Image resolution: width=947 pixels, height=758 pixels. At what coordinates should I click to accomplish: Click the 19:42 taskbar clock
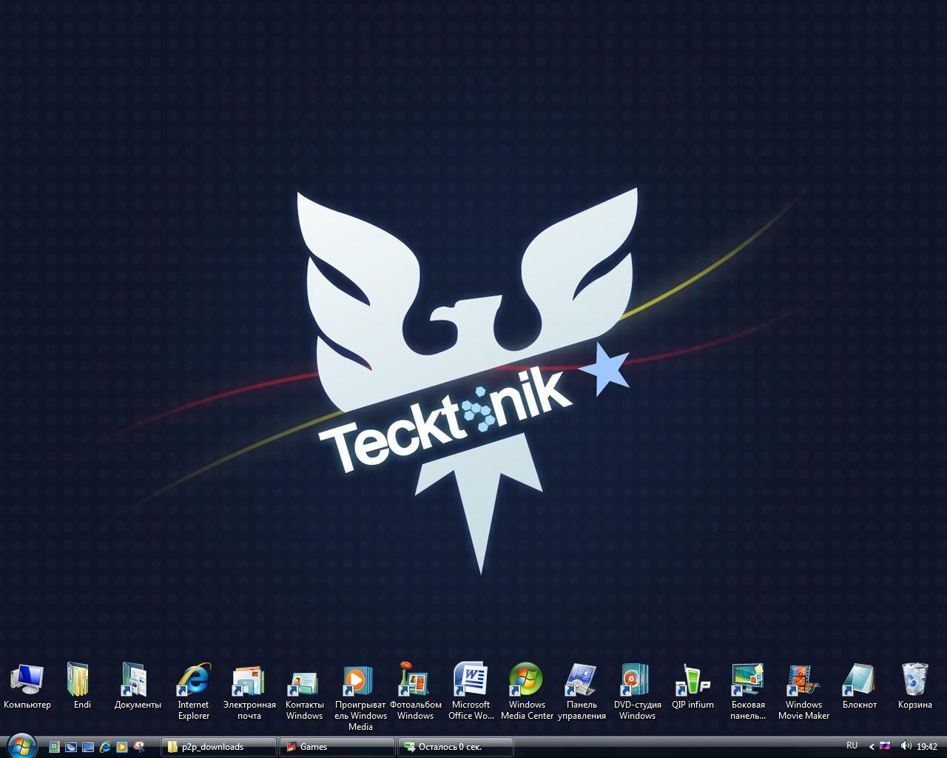(927, 747)
